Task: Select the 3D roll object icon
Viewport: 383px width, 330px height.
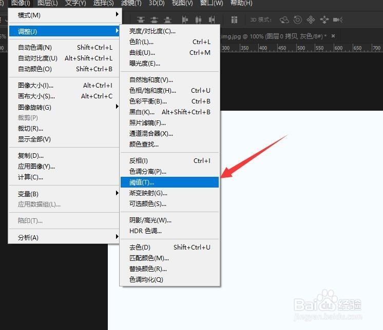Action: pos(297,20)
